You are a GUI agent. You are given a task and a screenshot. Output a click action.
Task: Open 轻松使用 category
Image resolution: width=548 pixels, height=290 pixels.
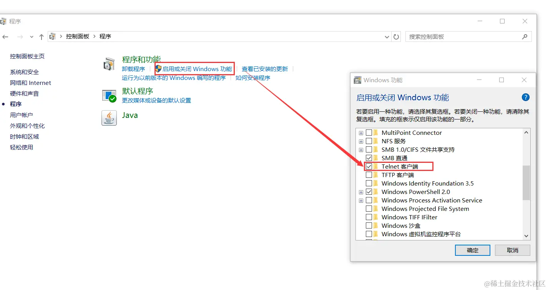(22, 147)
